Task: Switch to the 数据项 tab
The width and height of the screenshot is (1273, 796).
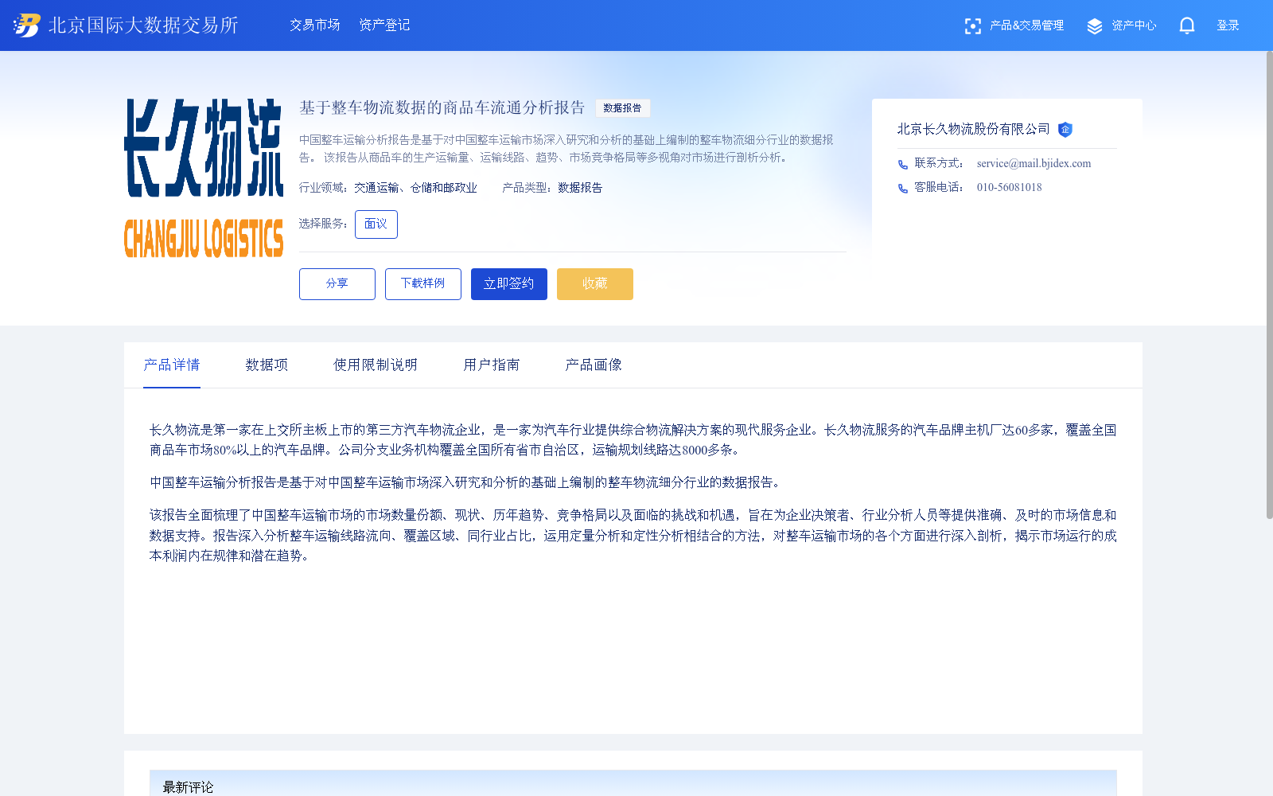Action: (267, 365)
